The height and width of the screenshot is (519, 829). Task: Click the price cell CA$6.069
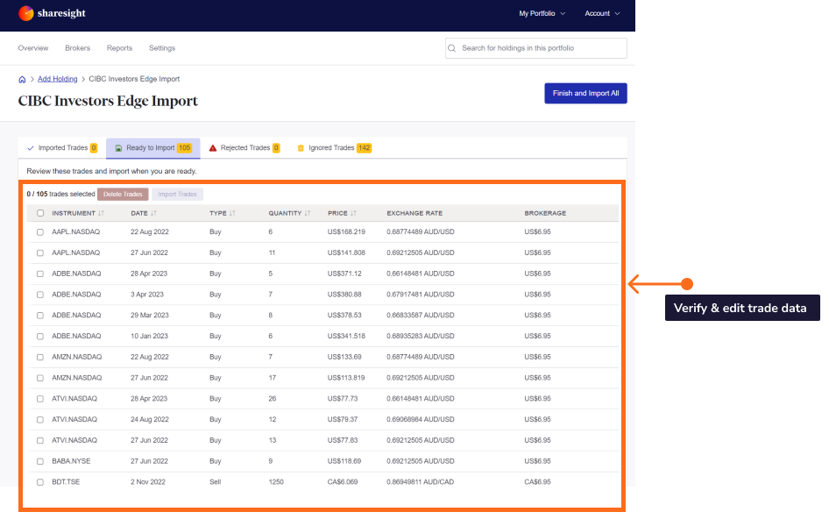pos(343,482)
